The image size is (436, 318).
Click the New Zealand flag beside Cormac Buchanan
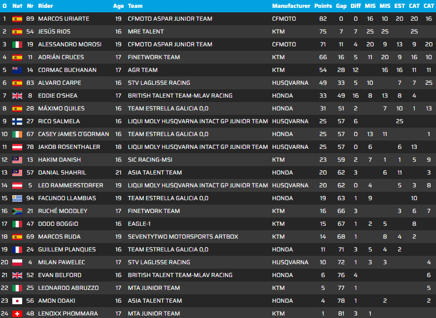[17, 70]
